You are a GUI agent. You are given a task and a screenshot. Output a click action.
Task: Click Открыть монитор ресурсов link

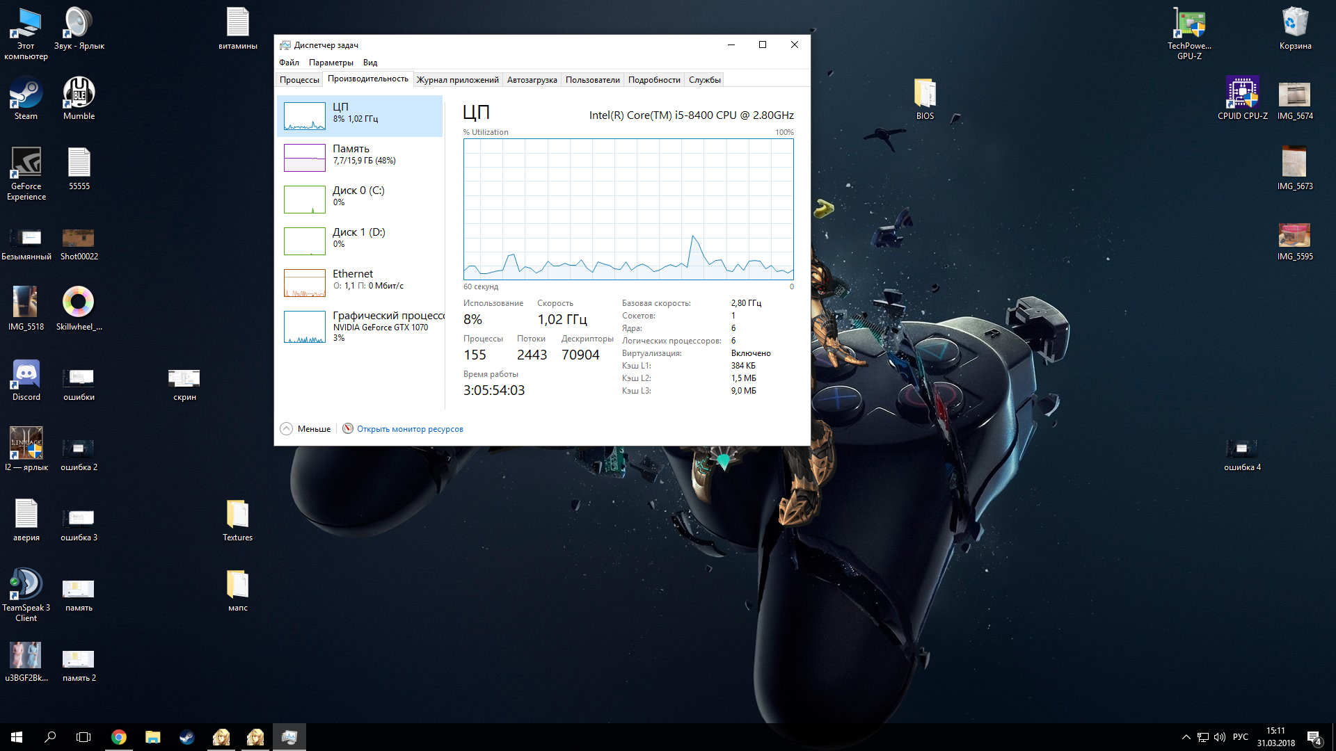(410, 429)
